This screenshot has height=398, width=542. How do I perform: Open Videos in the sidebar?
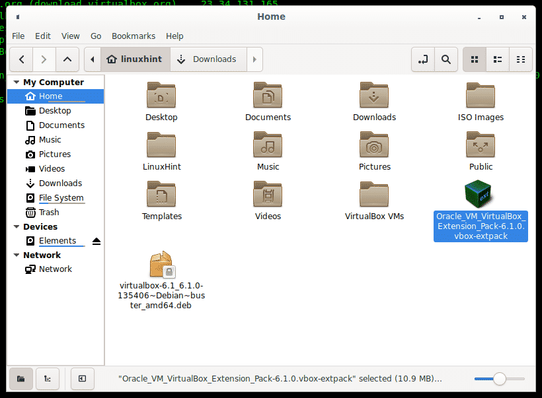pos(56,169)
